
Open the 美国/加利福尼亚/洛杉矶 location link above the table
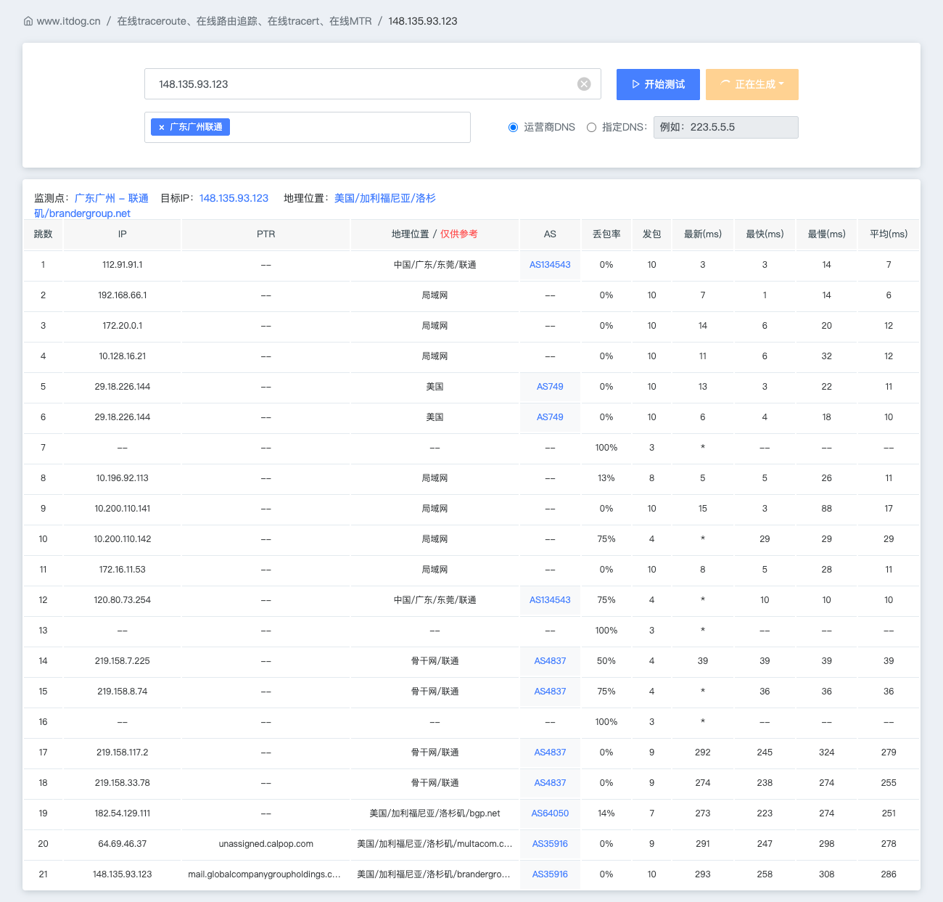(x=235, y=205)
